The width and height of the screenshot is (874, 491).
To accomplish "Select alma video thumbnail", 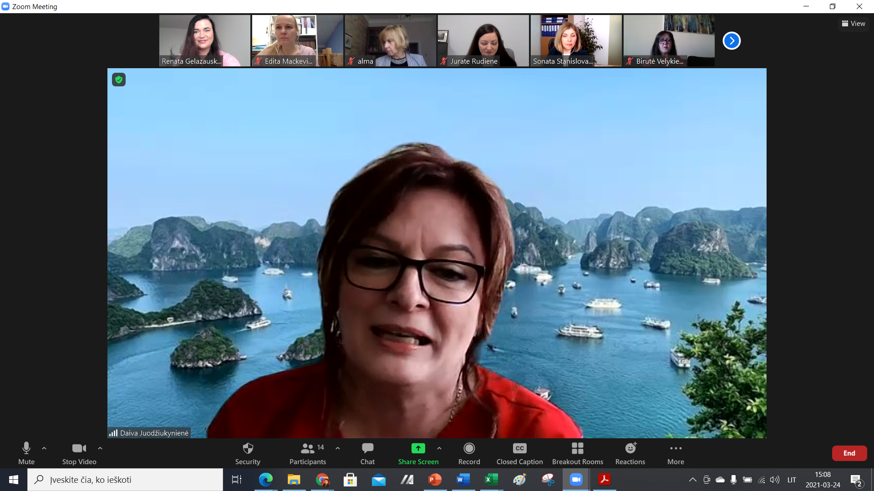I will click(x=391, y=41).
